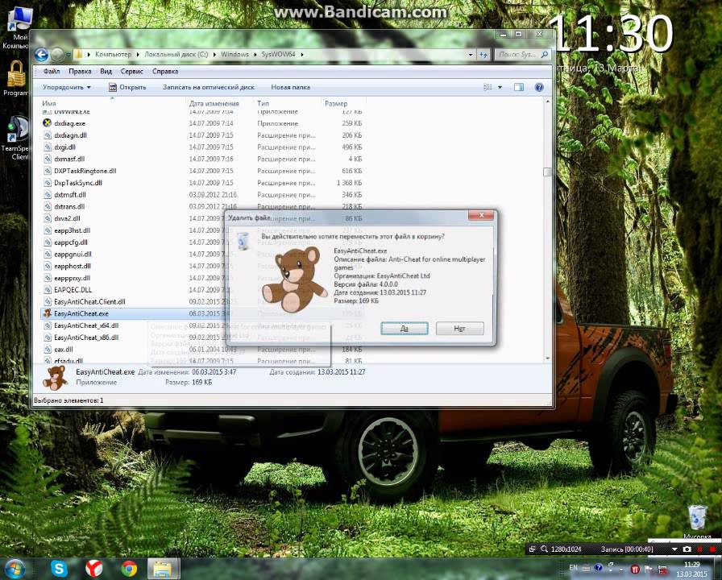Open the Вид menu
722x580 pixels.
point(106,72)
